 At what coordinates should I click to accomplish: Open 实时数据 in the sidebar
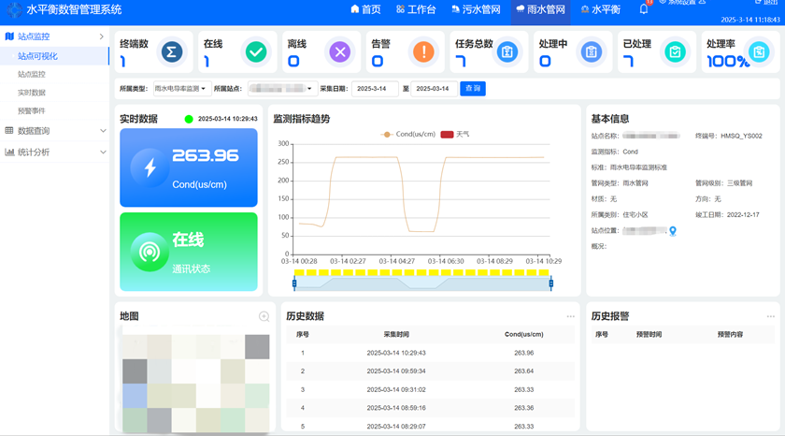(x=32, y=93)
